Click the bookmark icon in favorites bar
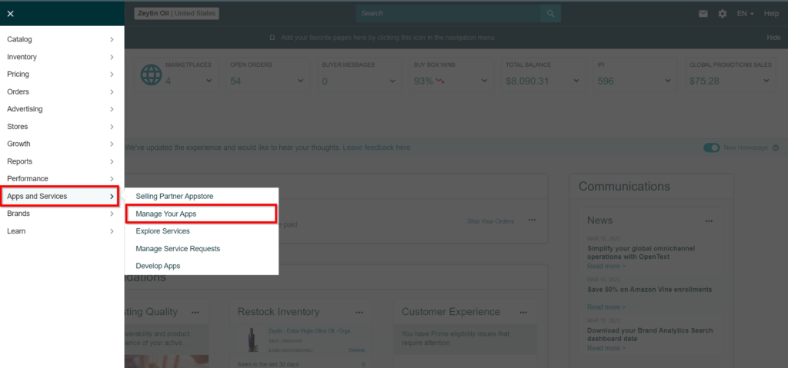Viewport: 788px width, 368px height. tap(272, 38)
